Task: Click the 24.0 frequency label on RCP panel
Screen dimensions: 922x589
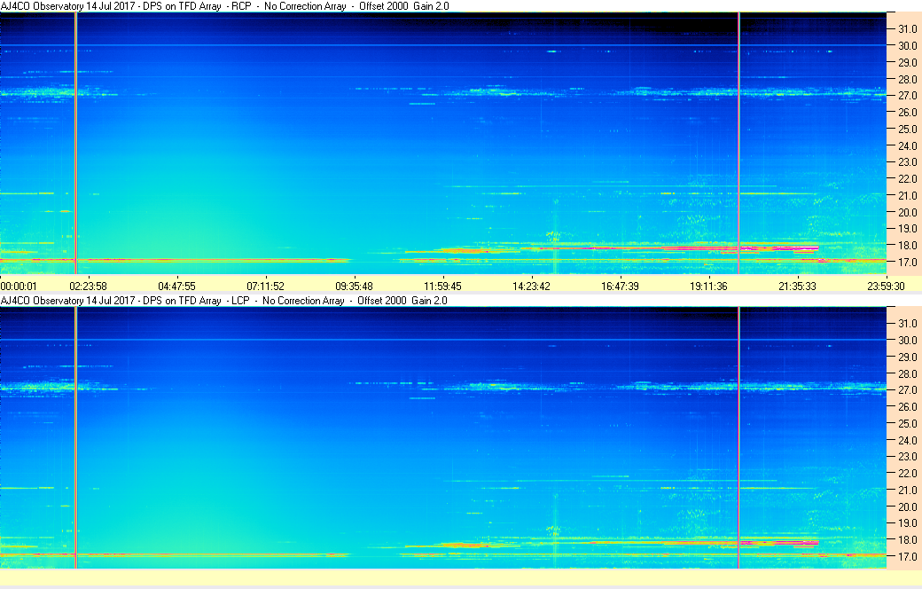Action: 907,146
